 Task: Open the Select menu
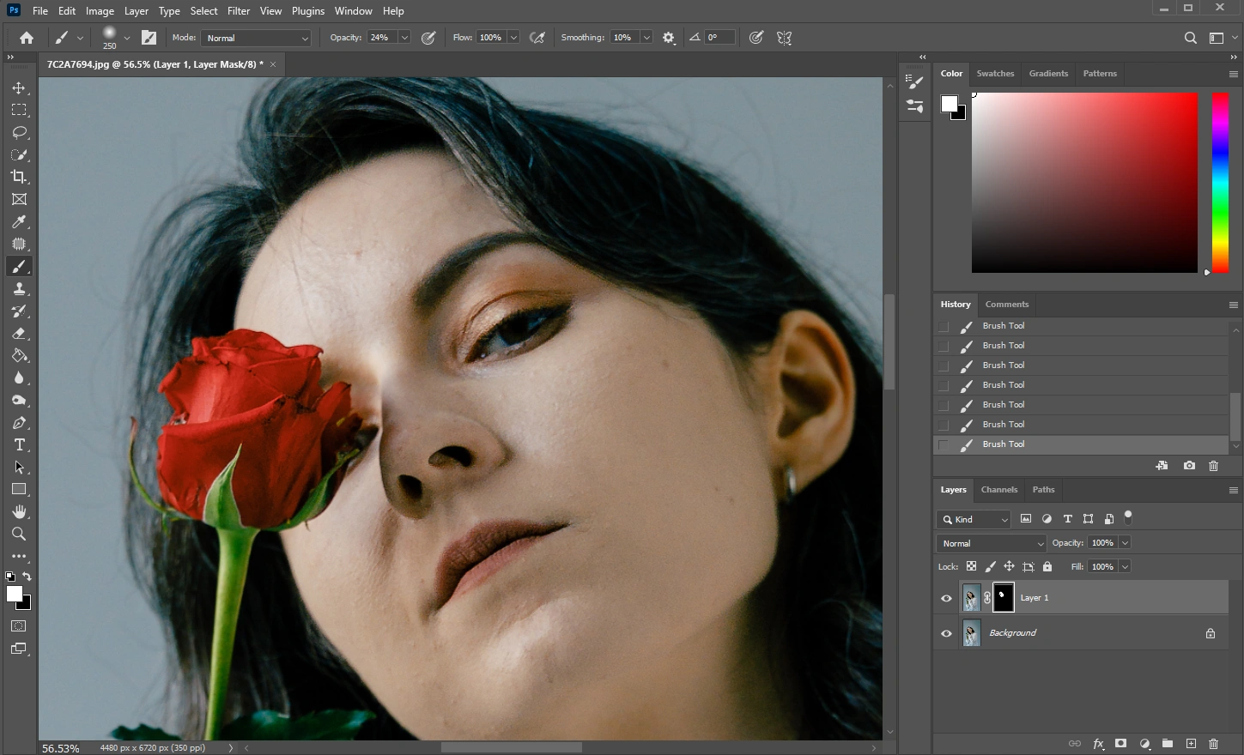click(203, 11)
